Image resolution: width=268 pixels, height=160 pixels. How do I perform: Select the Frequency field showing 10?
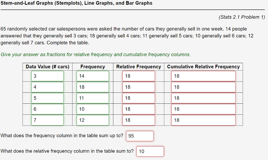[93, 109]
